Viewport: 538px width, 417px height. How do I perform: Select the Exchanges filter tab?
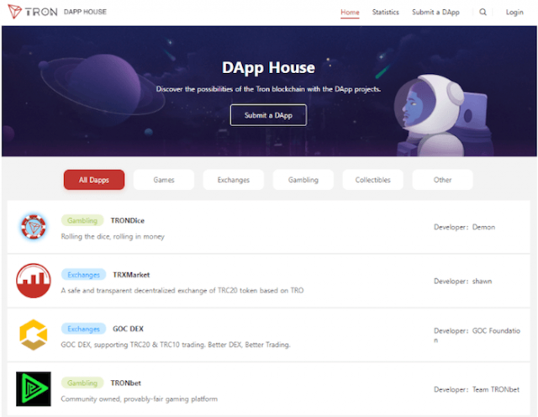click(x=234, y=180)
